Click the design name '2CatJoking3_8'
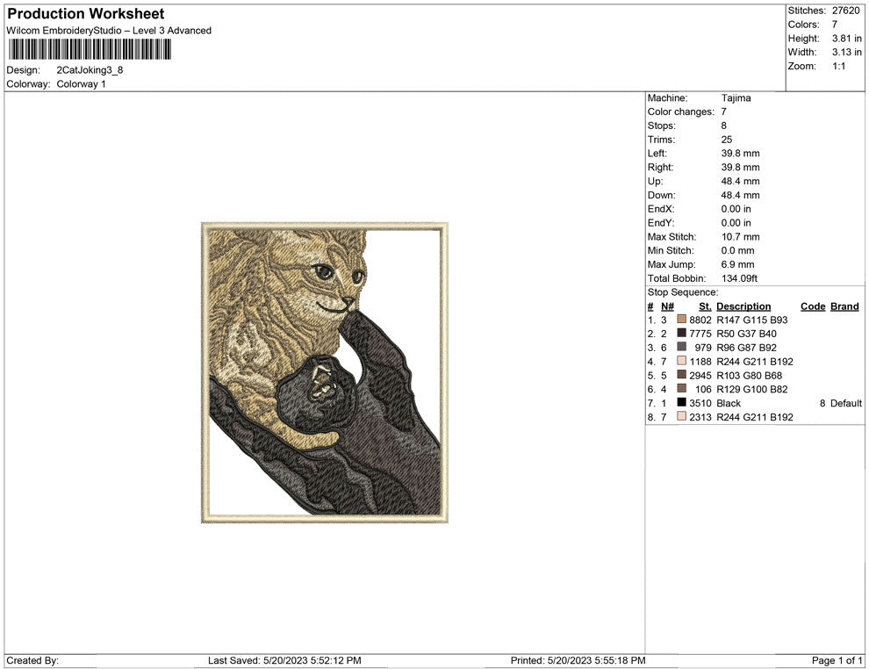869x669 pixels. 90,70
